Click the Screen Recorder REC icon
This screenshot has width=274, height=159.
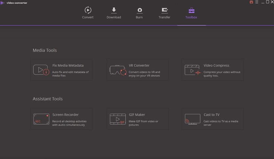pyautogui.click(x=41, y=119)
